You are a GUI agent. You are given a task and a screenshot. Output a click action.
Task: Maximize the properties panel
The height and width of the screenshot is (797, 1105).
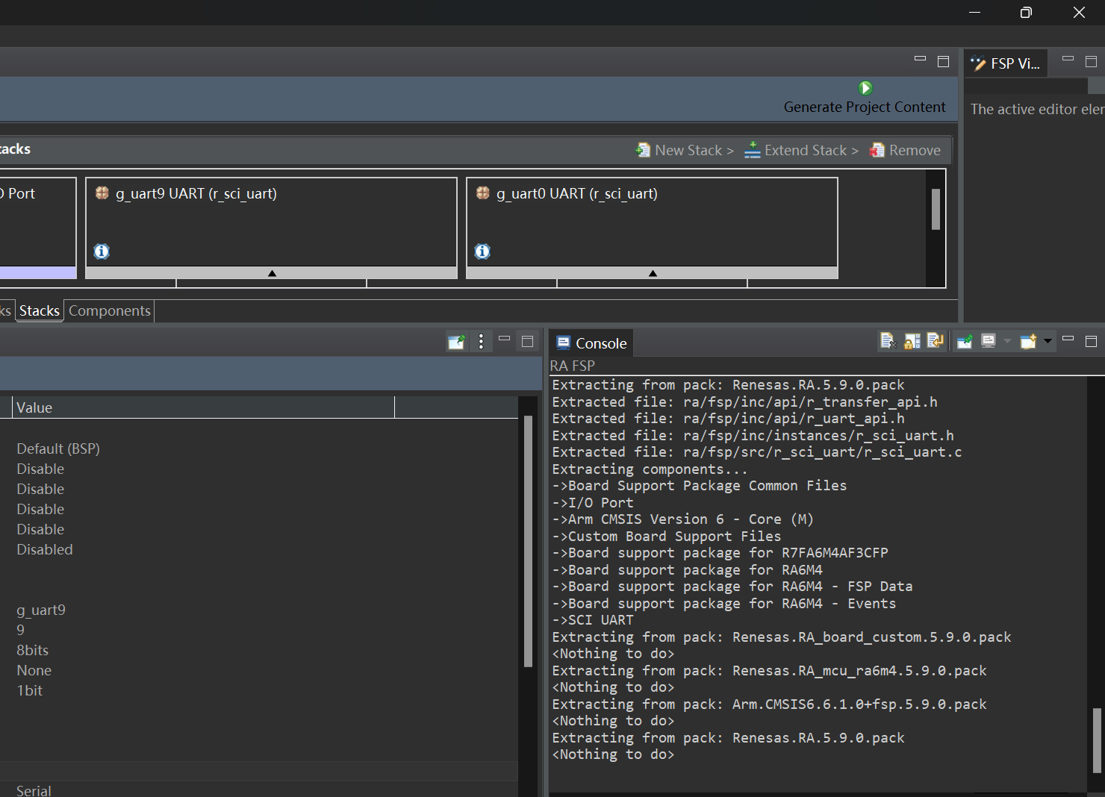click(527, 341)
